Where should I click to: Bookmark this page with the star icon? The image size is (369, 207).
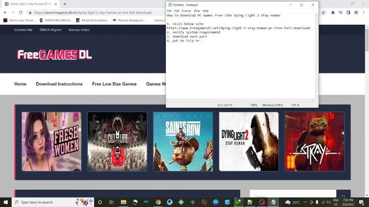tap(323, 13)
